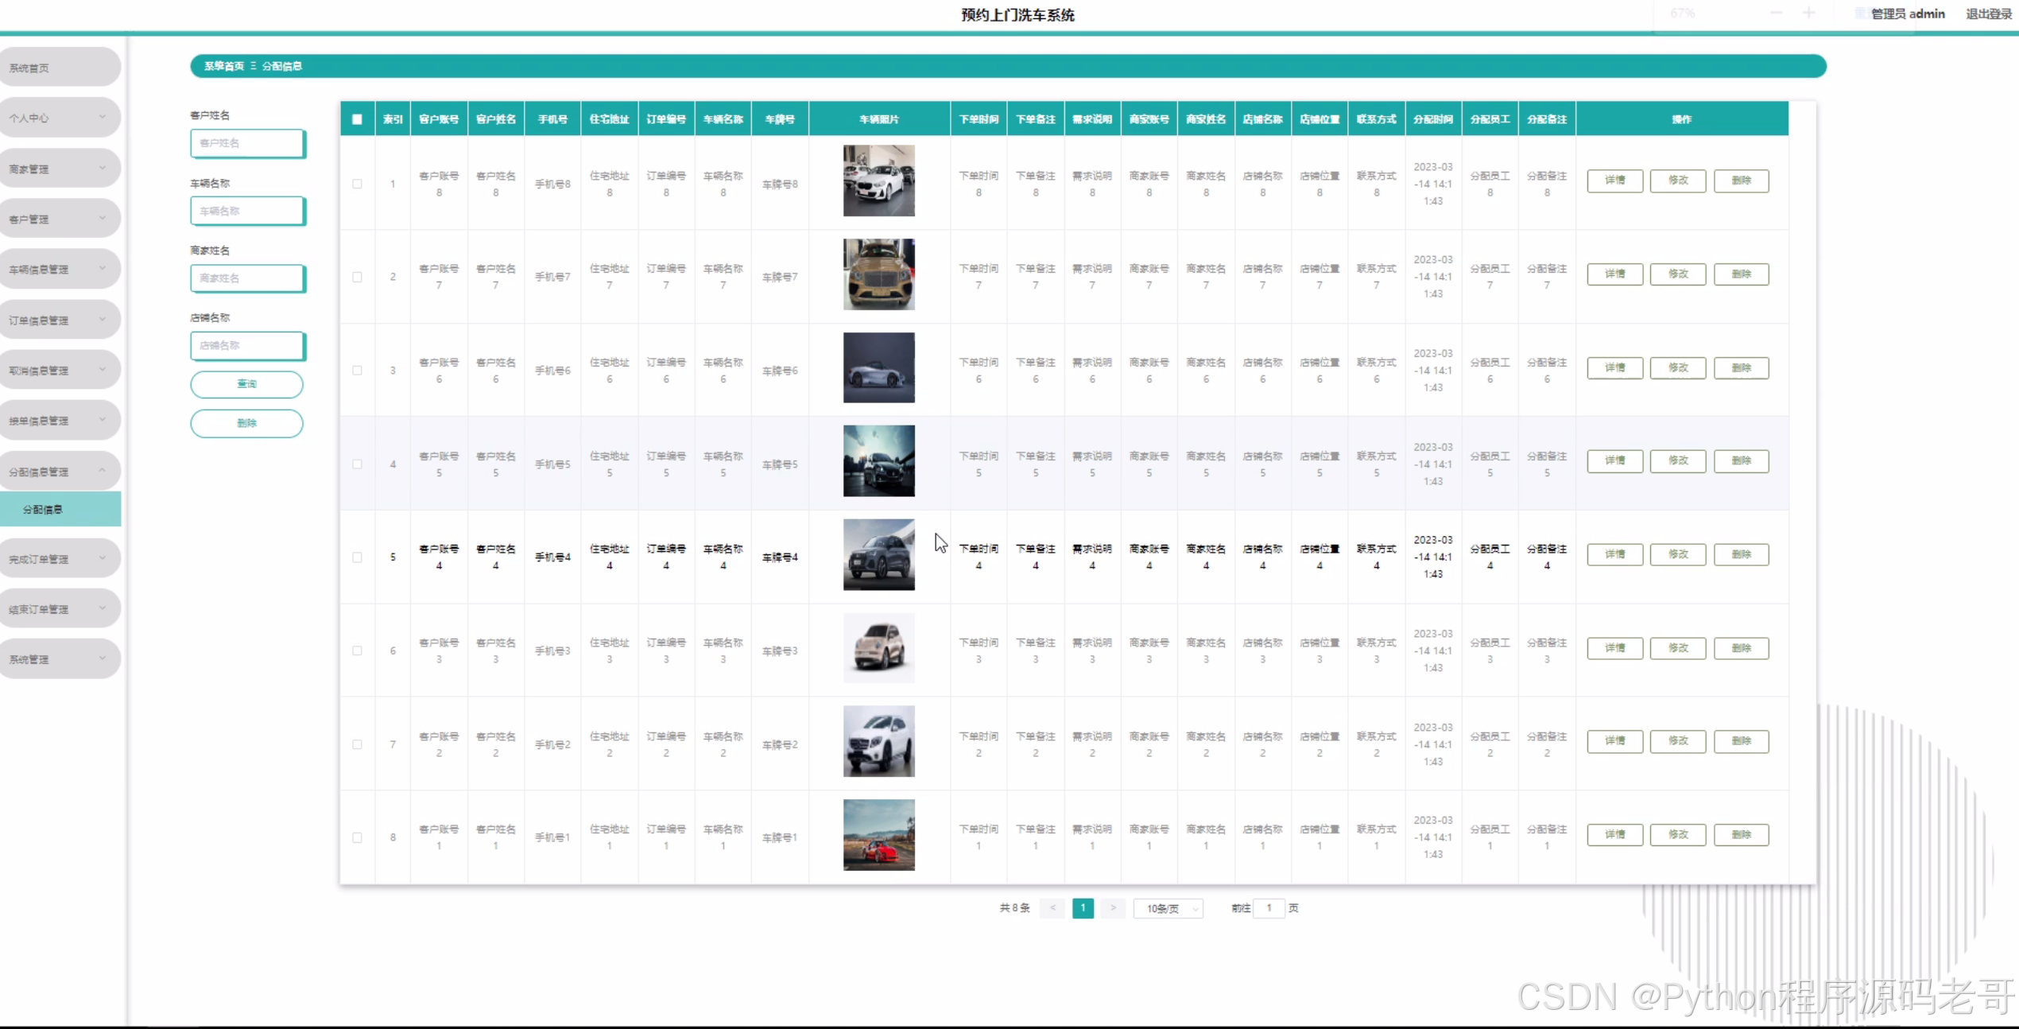
Task: Expand the 商家管理 sidebar menu
Action: (60, 169)
